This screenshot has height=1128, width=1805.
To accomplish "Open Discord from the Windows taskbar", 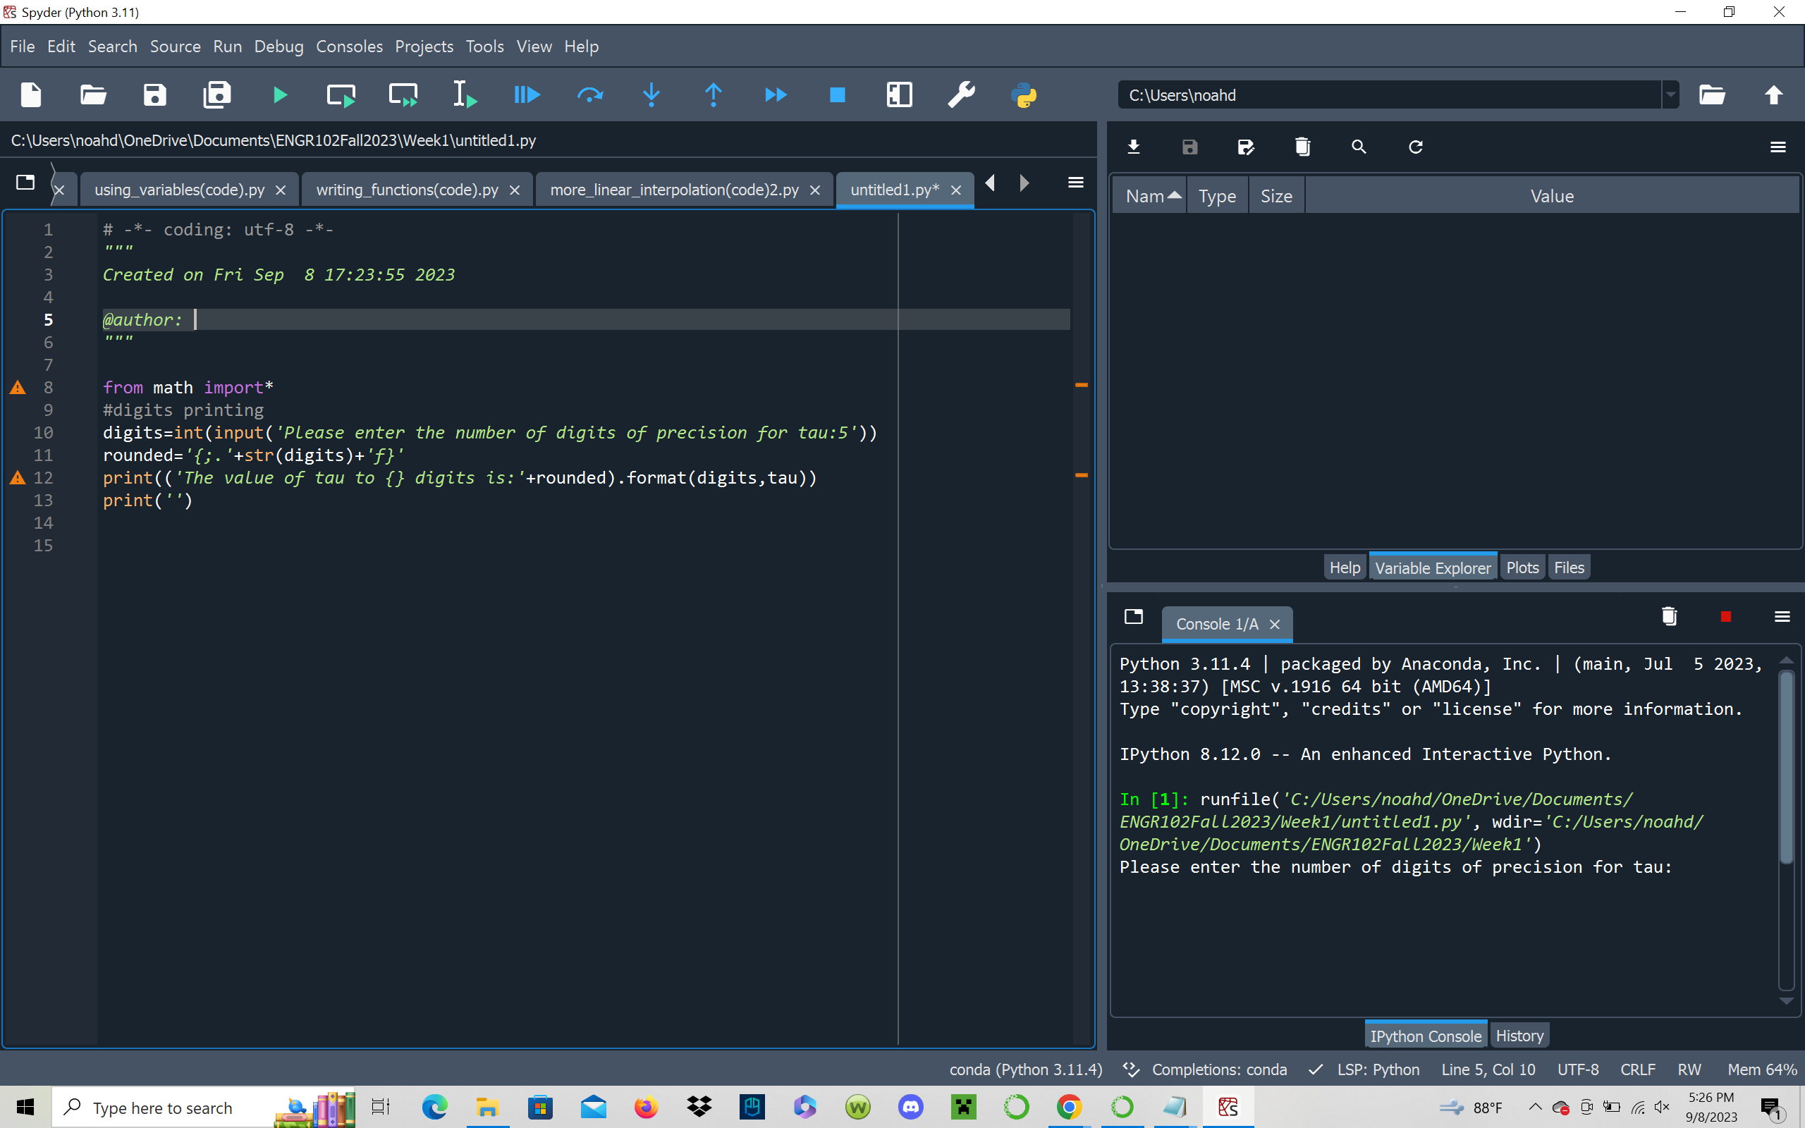I will [x=911, y=1107].
